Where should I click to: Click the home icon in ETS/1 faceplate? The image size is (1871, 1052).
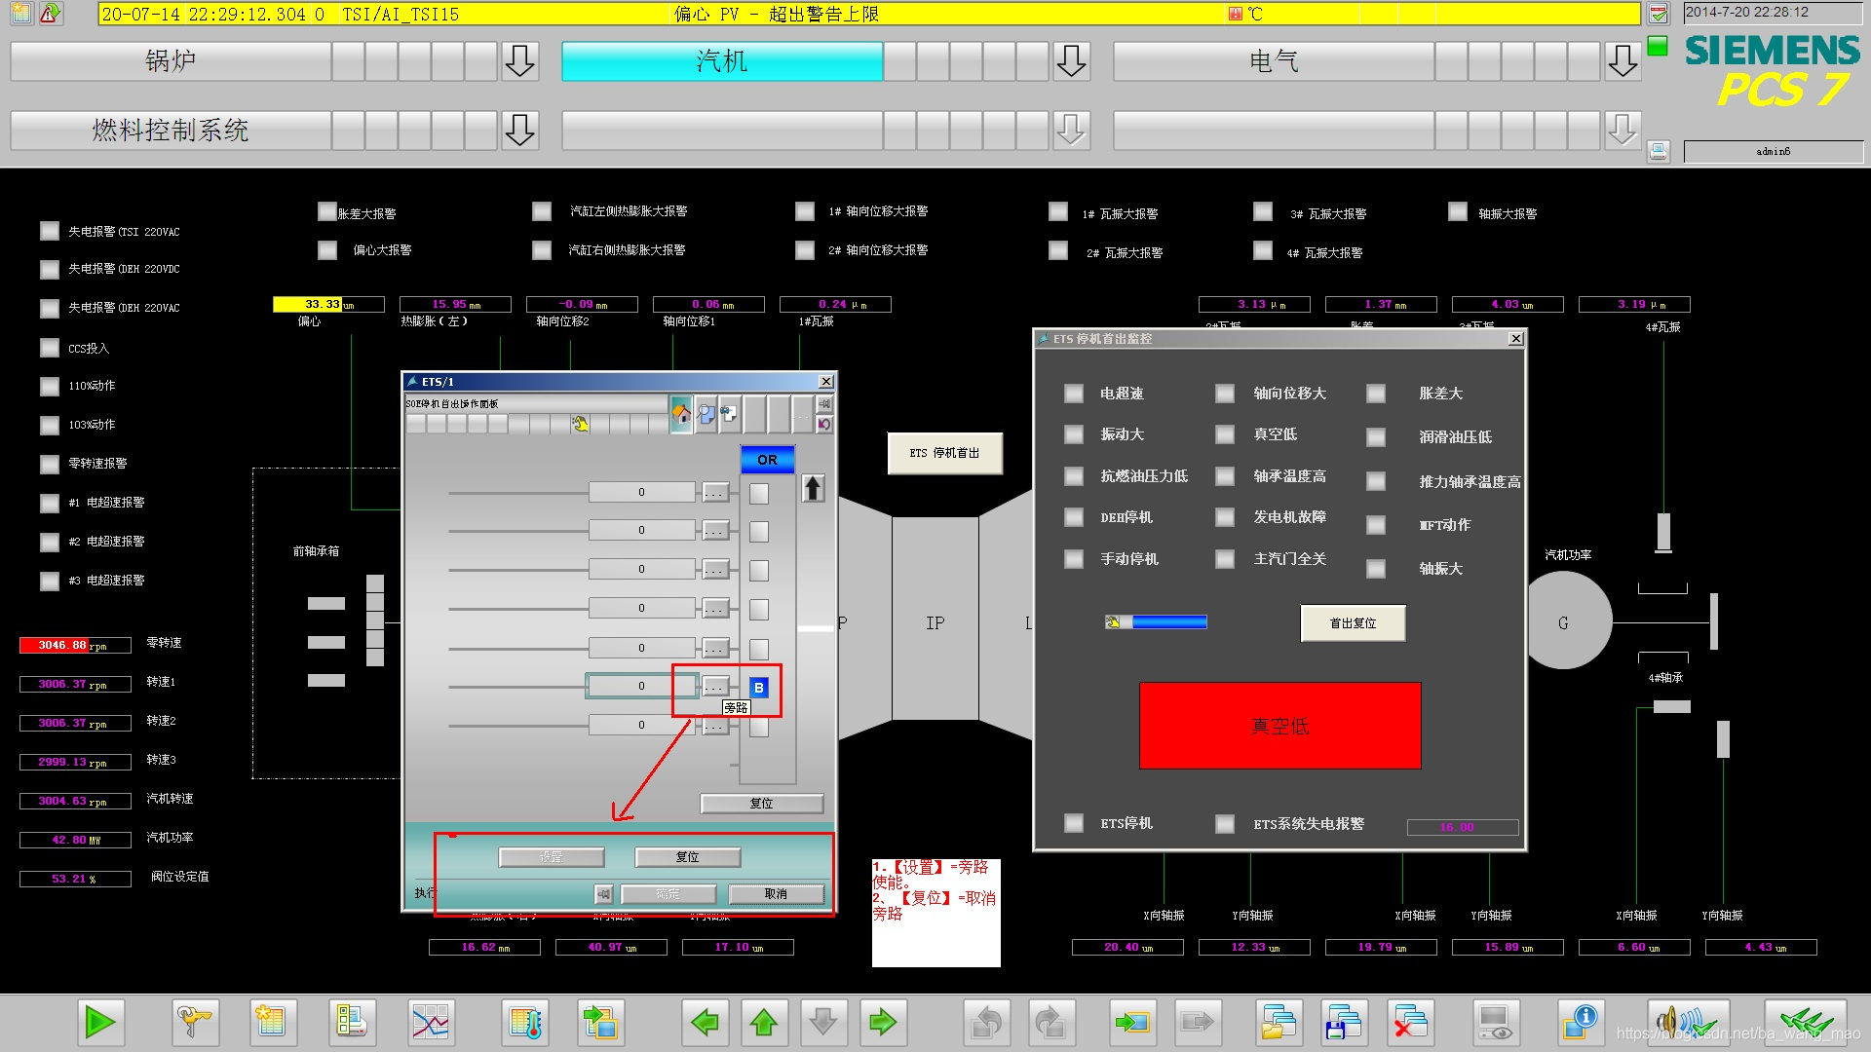tap(681, 414)
